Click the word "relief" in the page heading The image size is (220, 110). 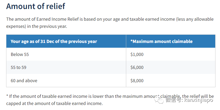tap(56, 6)
